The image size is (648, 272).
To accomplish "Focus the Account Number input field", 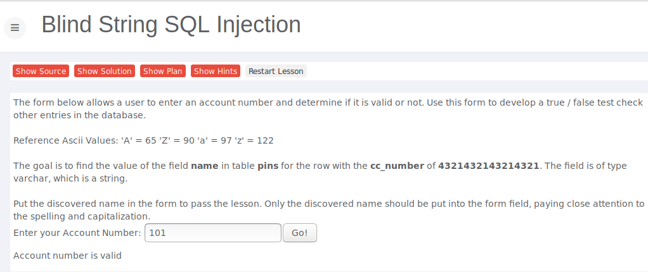I will coord(212,233).
